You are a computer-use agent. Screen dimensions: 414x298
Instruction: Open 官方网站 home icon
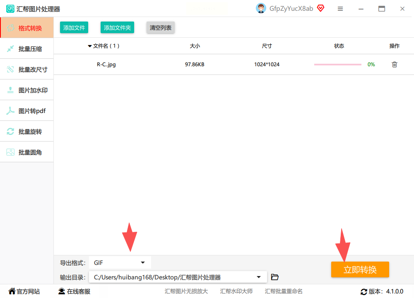point(12,291)
